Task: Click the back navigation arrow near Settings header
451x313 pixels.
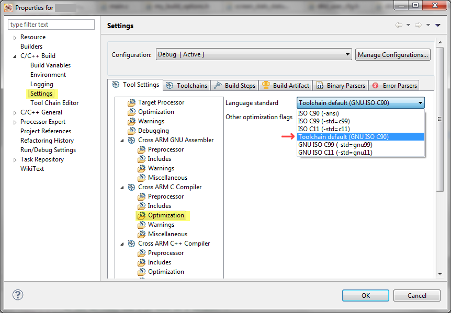Action: (x=399, y=25)
